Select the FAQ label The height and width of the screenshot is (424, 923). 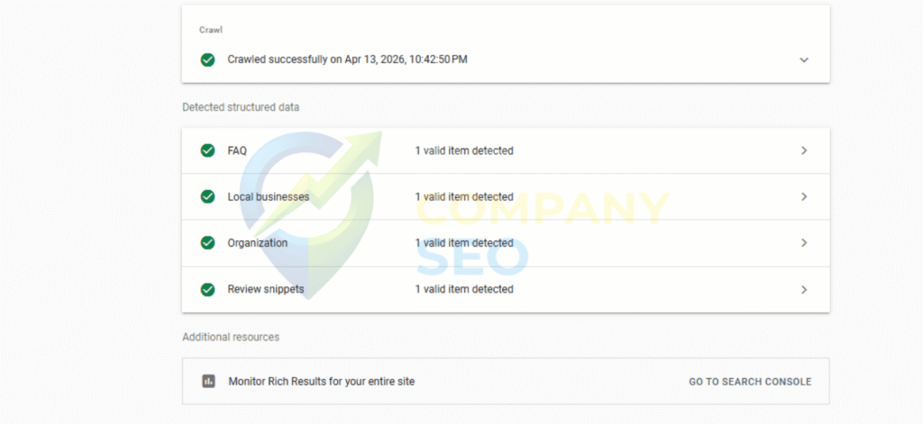tap(237, 150)
